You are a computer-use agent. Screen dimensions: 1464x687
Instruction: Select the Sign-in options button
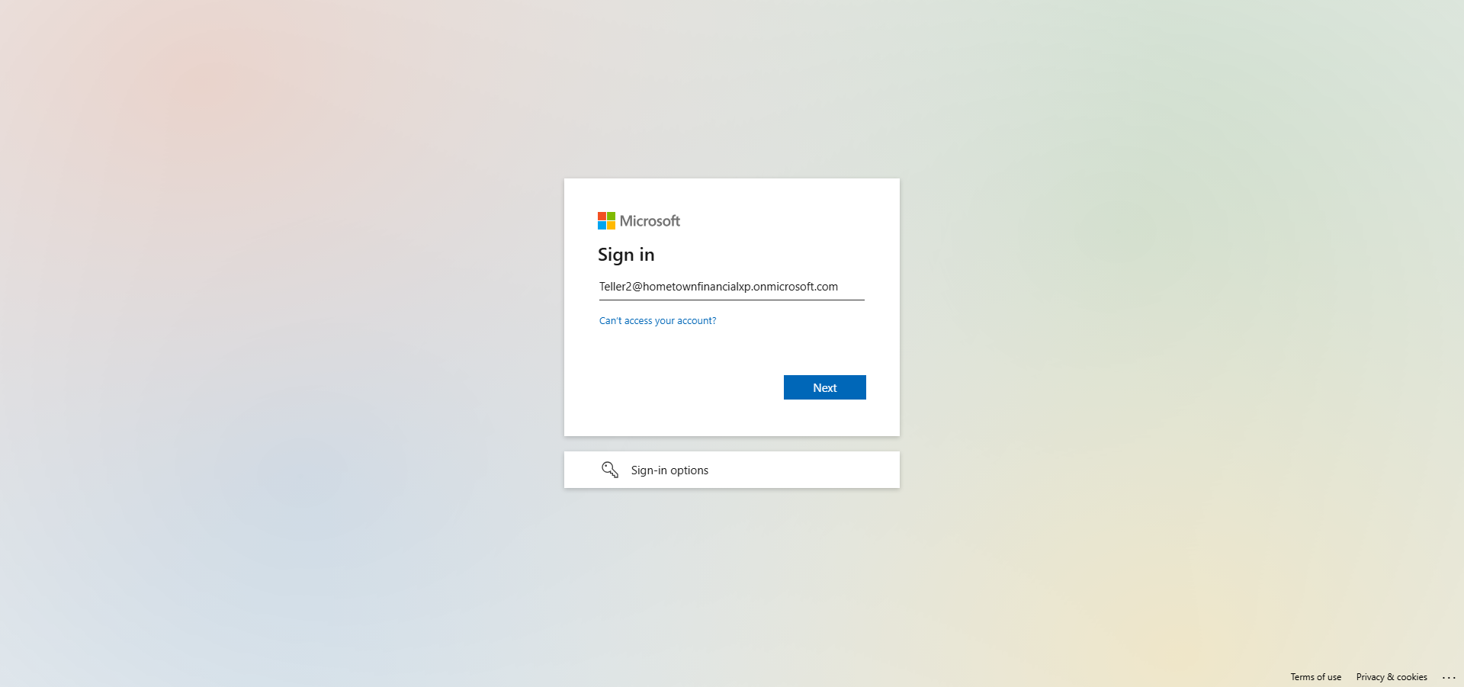tap(732, 470)
